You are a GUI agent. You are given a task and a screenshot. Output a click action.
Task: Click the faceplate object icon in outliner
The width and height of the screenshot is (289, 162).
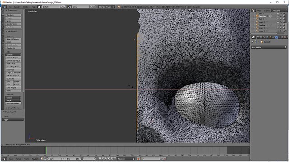(257, 16)
